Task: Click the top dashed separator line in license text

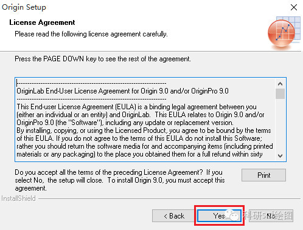Action: (x=91, y=83)
